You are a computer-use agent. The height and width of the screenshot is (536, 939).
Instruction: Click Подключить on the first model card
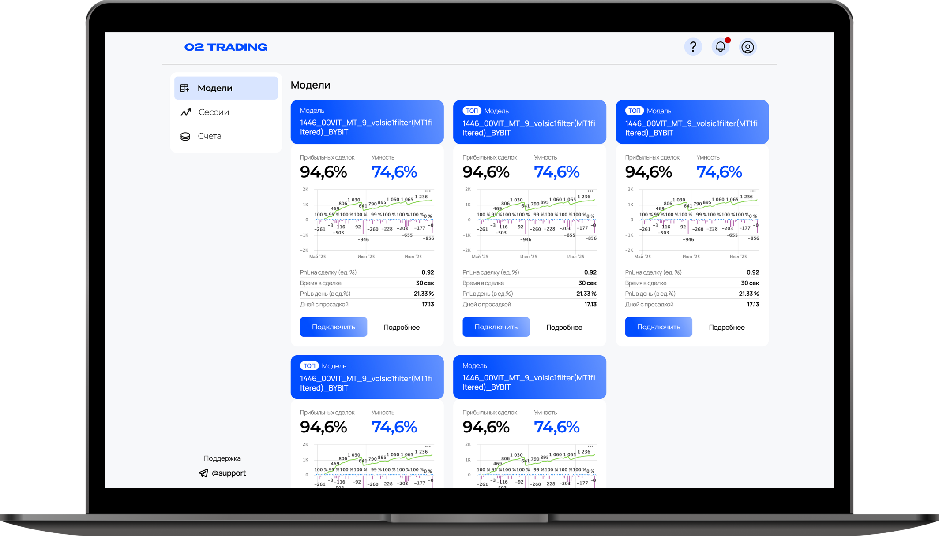pos(334,327)
